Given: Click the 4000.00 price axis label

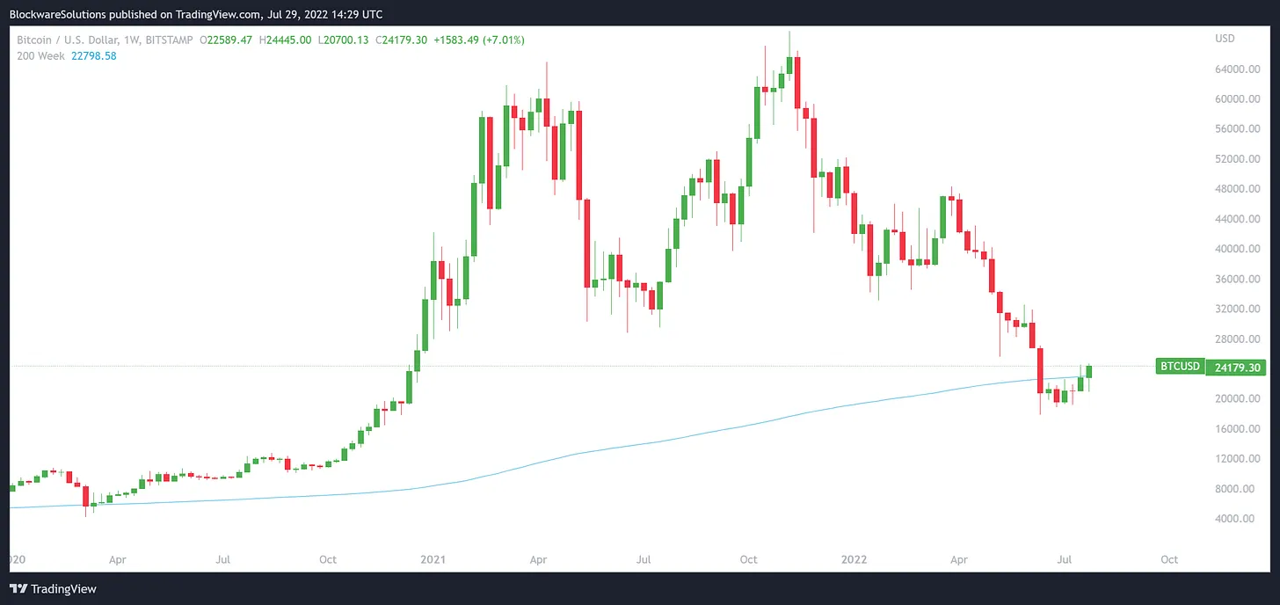Looking at the screenshot, I should pyautogui.click(x=1234, y=519).
